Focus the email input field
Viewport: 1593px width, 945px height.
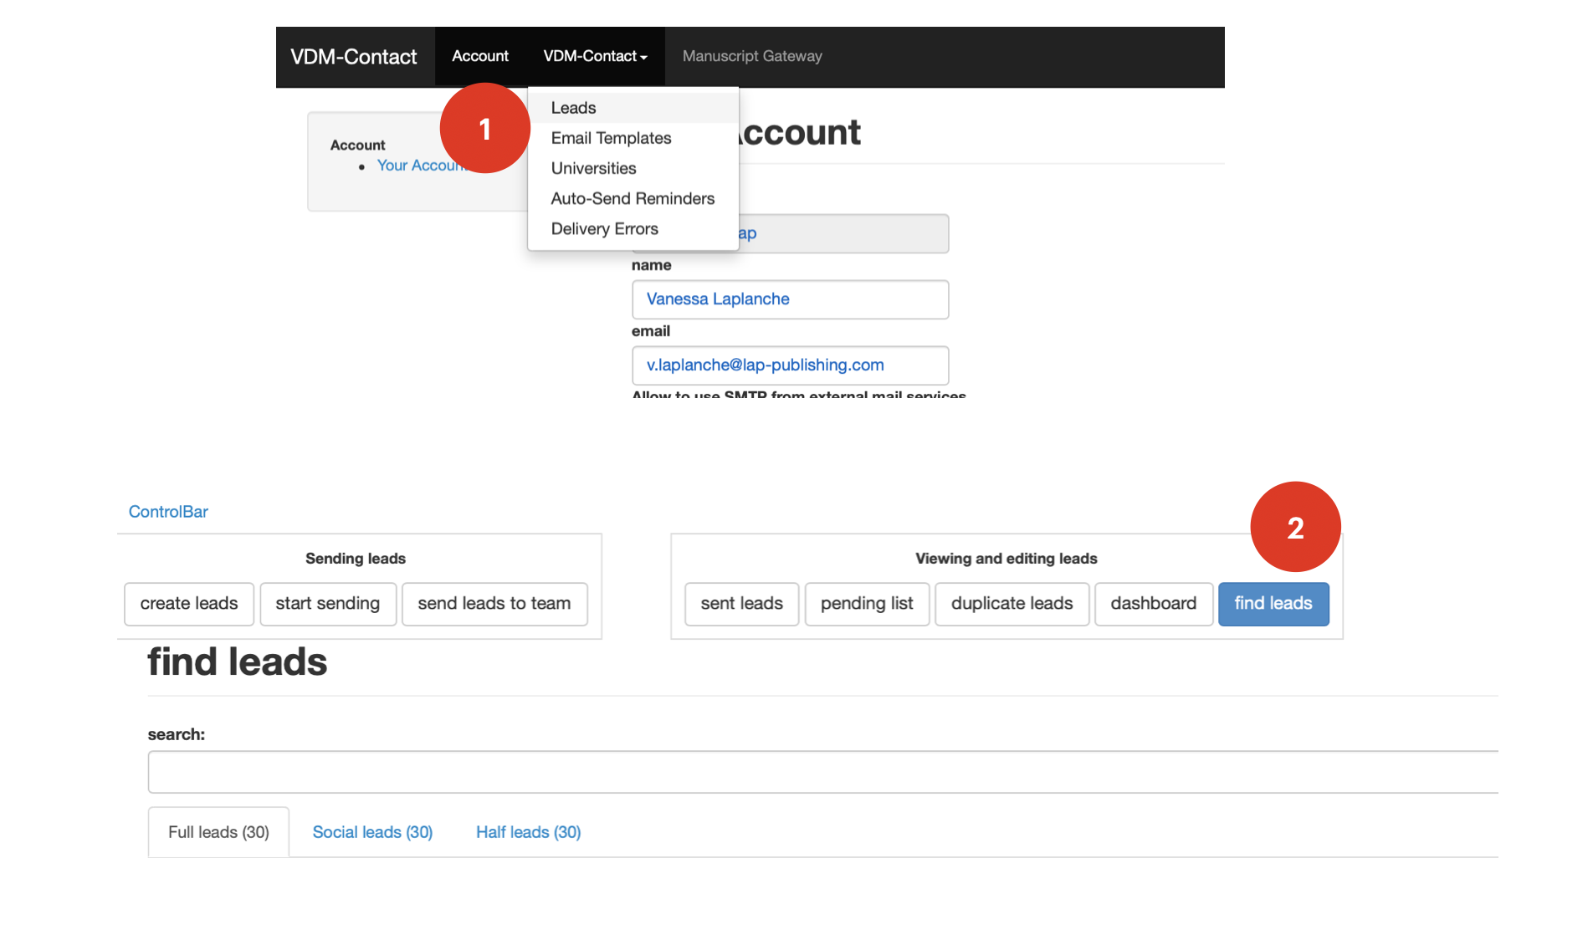(x=790, y=365)
